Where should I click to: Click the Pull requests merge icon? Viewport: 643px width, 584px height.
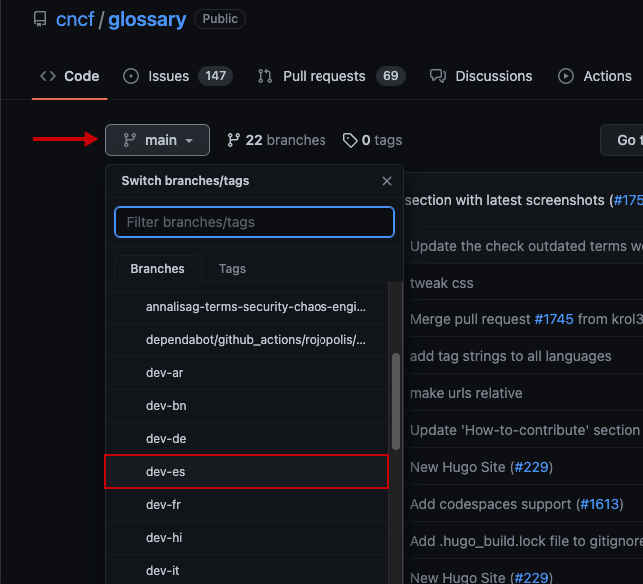pyautogui.click(x=265, y=76)
